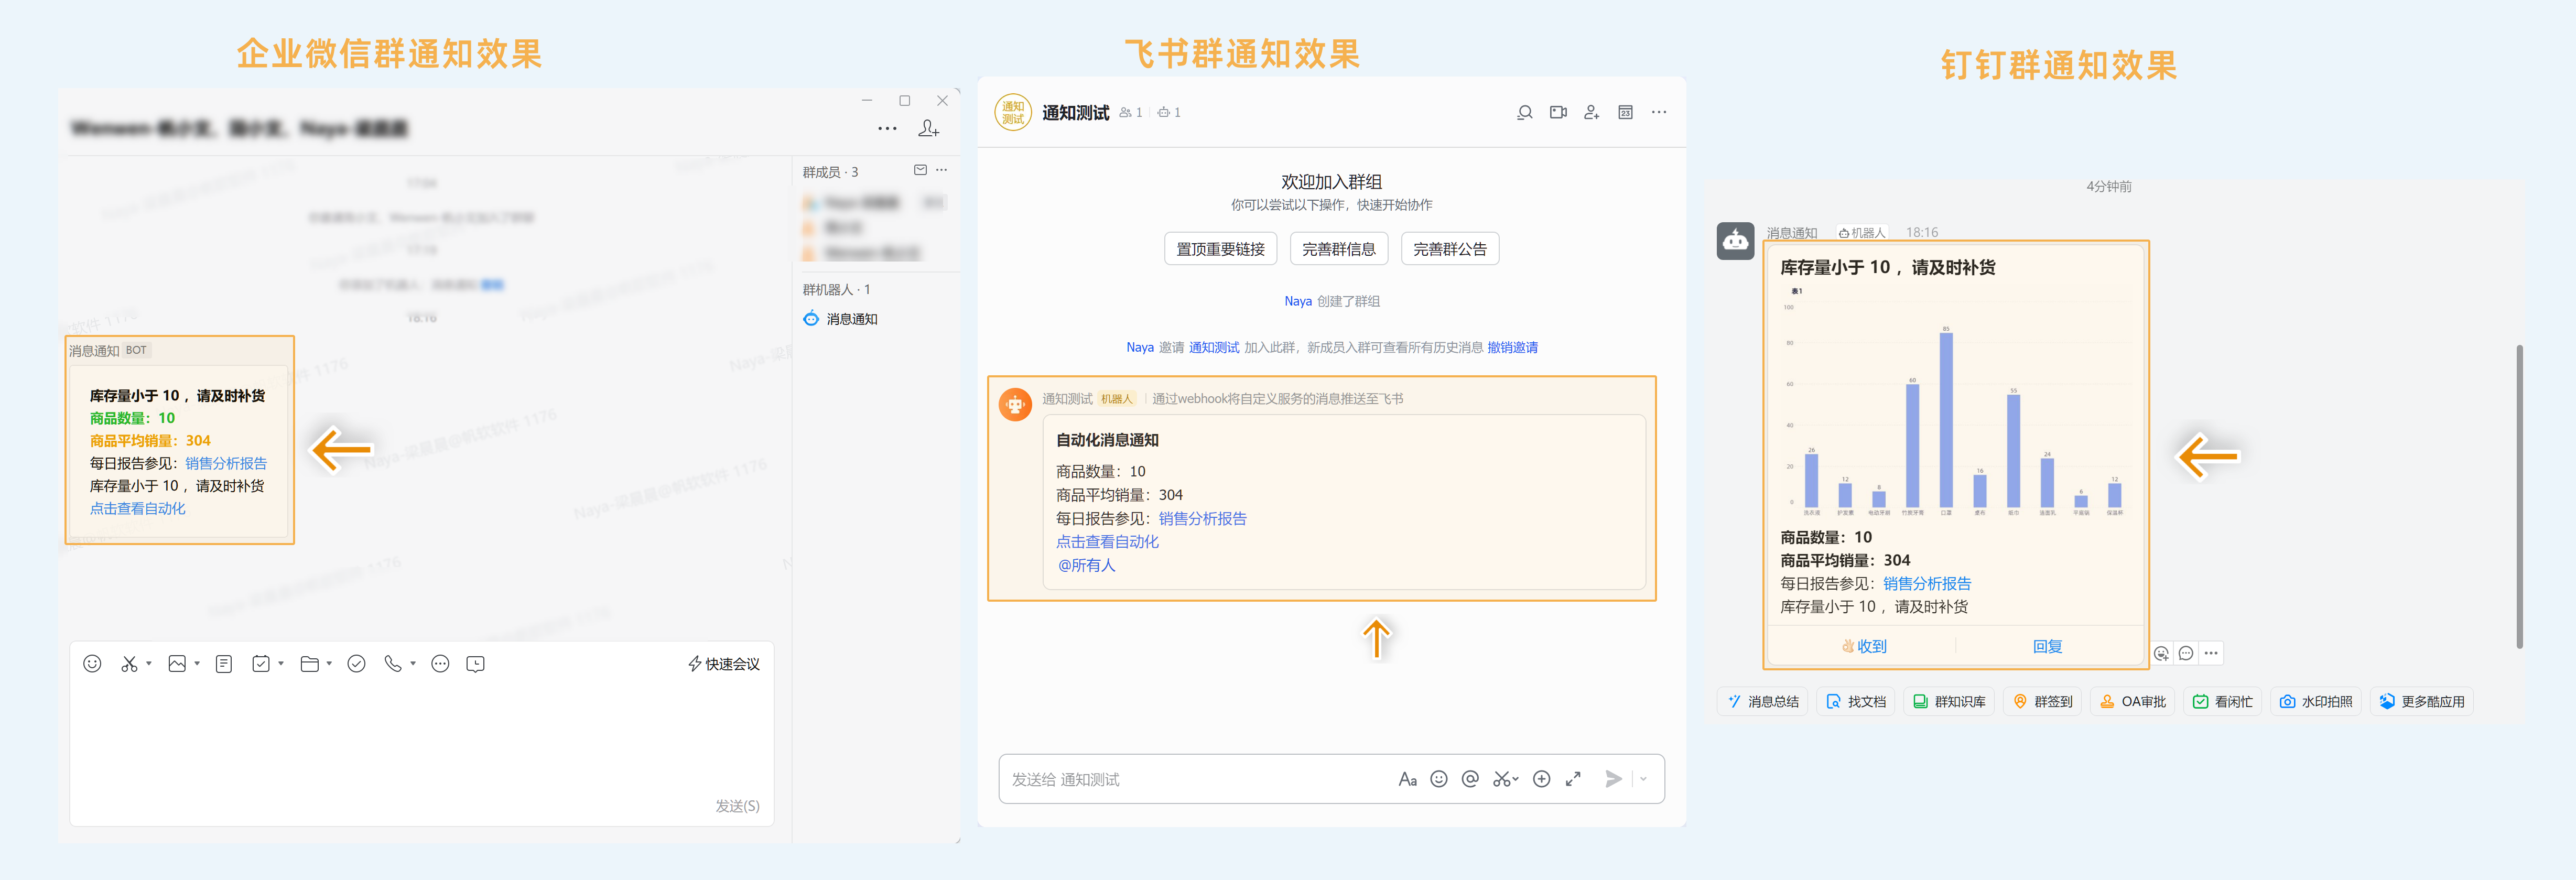Viewport: 2576px width, 880px height.
Task: Click the 通知测试 group avatar in Feishu
Action: click(1013, 112)
